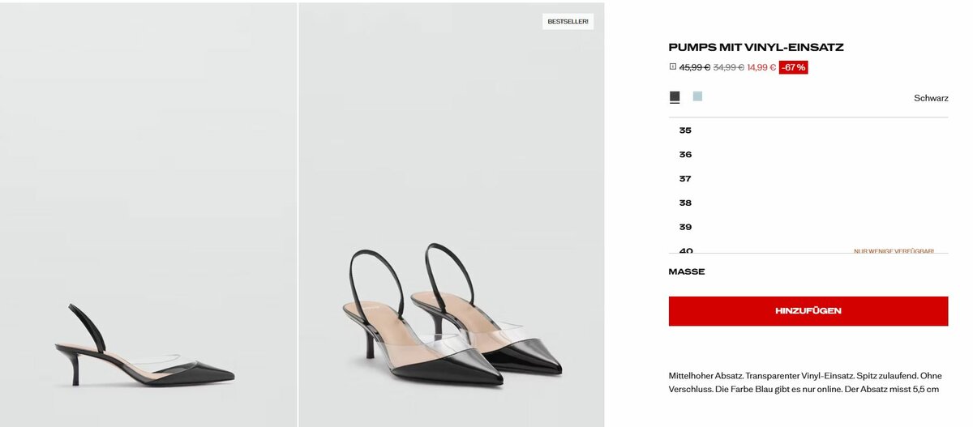Click the price info icon

672,67
